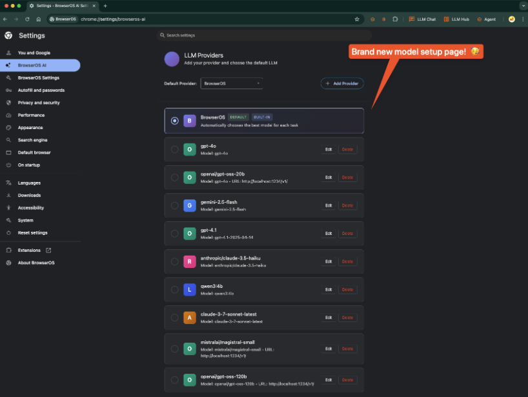Delete the qwen3:4b provider
This screenshot has width=528, height=397.
coord(347,290)
